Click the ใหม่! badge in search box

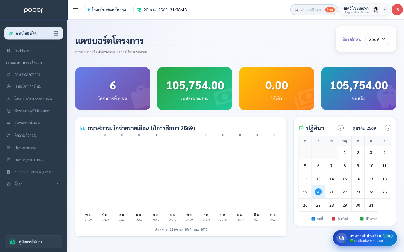tap(330, 10)
